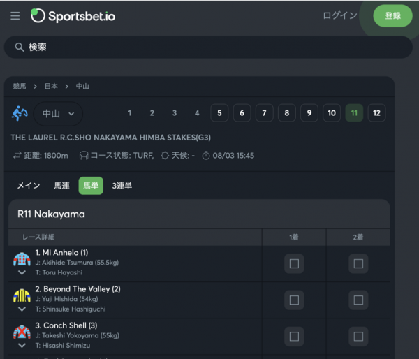Screen dimensions: 419x359
Task: Click the 1着 column header
Action: click(x=294, y=237)
